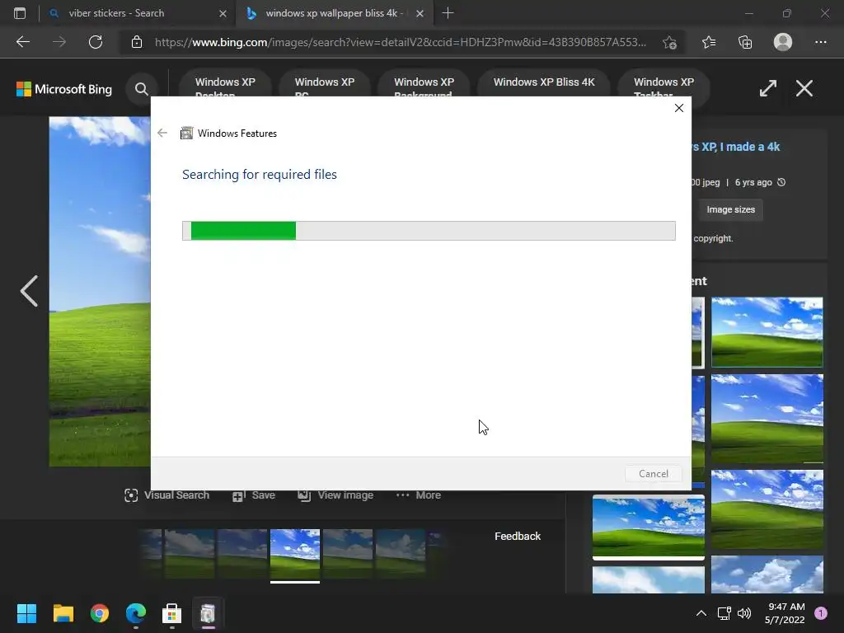Click the Feedback link
The height and width of the screenshot is (633, 844).
click(x=518, y=536)
